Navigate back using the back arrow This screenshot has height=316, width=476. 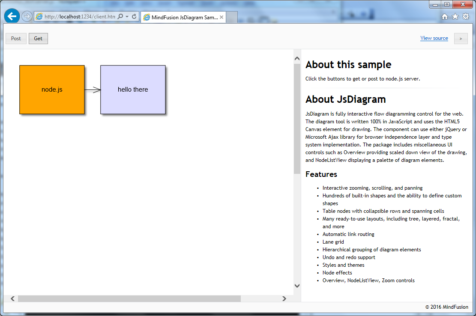pyautogui.click(x=12, y=16)
